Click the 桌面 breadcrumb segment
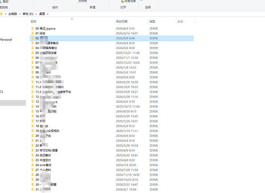The height and width of the screenshot is (193, 265). [x=42, y=14]
